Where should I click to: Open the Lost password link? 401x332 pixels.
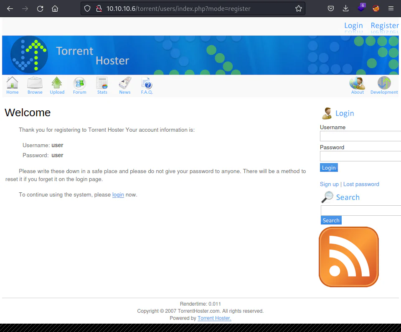point(361,184)
